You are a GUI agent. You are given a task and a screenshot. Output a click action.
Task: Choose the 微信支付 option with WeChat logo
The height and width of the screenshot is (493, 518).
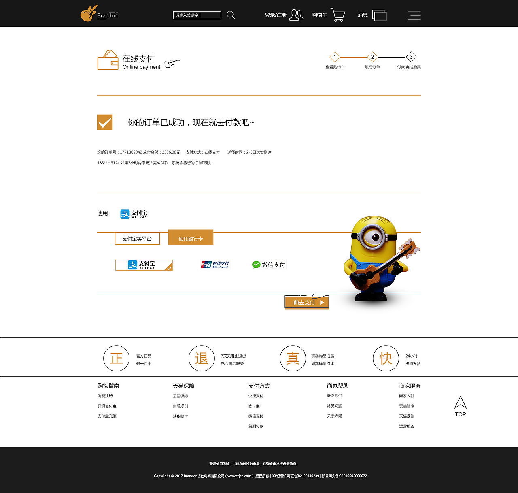tap(268, 265)
